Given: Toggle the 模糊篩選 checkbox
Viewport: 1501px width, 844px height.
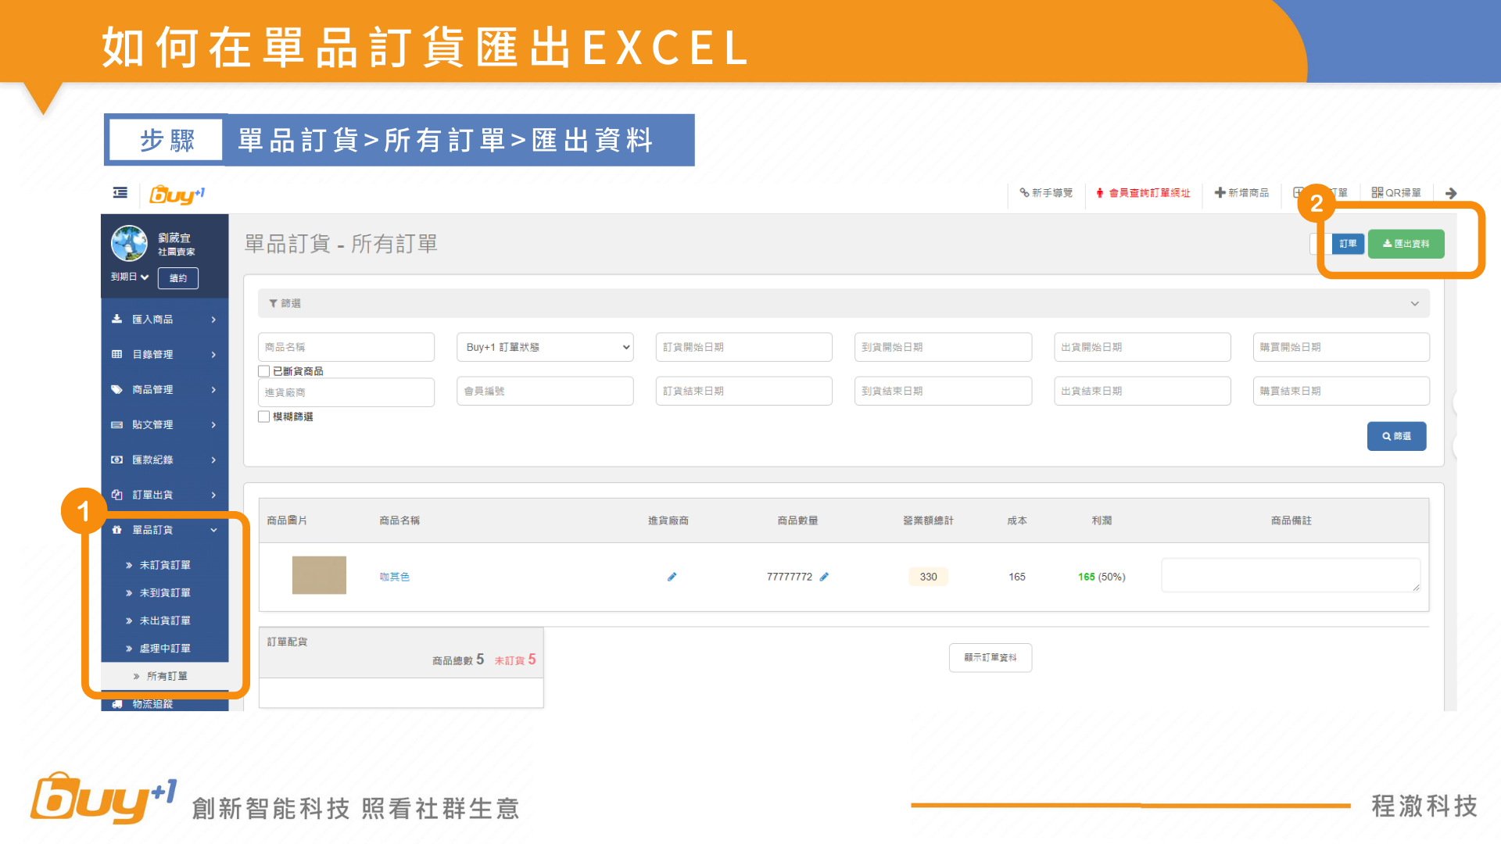Looking at the screenshot, I should pyautogui.click(x=264, y=417).
